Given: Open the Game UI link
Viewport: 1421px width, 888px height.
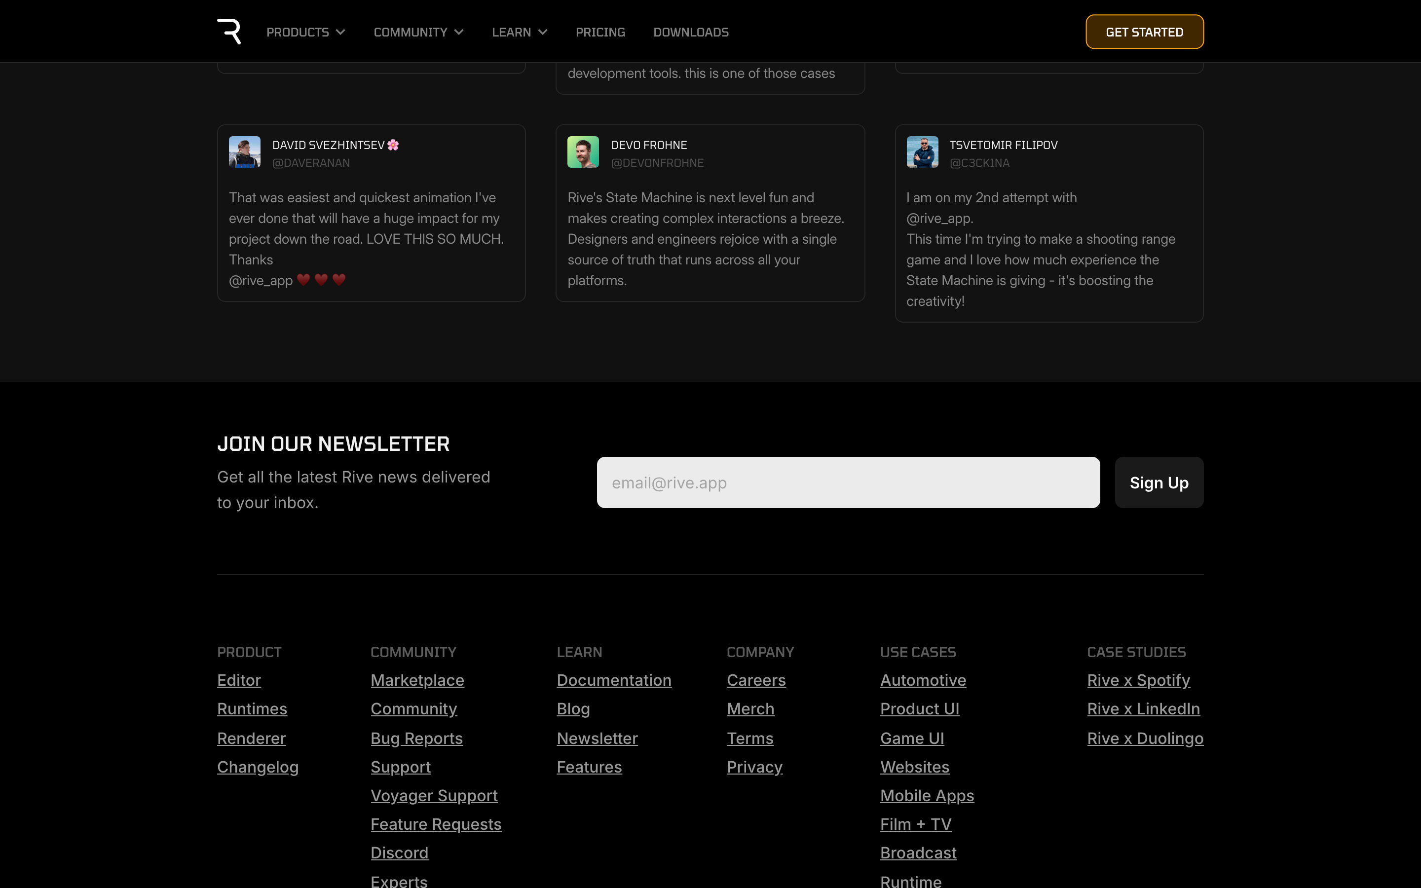Looking at the screenshot, I should point(911,738).
